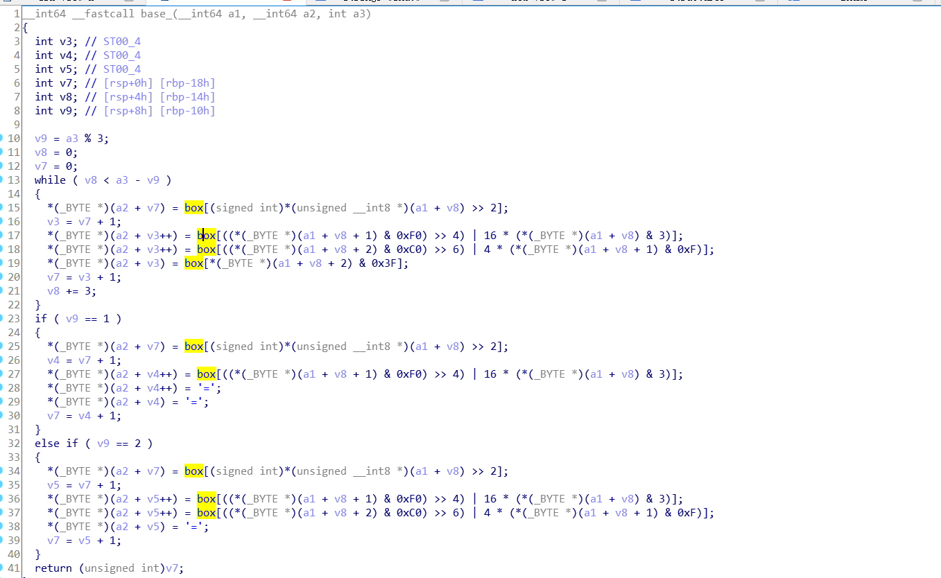Toggle breakpoint dot on line 10

[2, 139]
